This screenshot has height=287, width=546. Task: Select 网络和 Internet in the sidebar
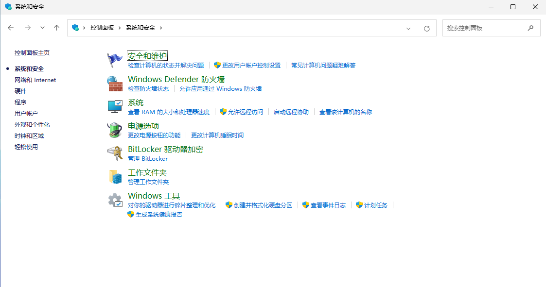click(x=35, y=80)
